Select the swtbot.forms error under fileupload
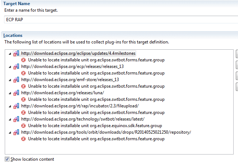 [x=96, y=112]
